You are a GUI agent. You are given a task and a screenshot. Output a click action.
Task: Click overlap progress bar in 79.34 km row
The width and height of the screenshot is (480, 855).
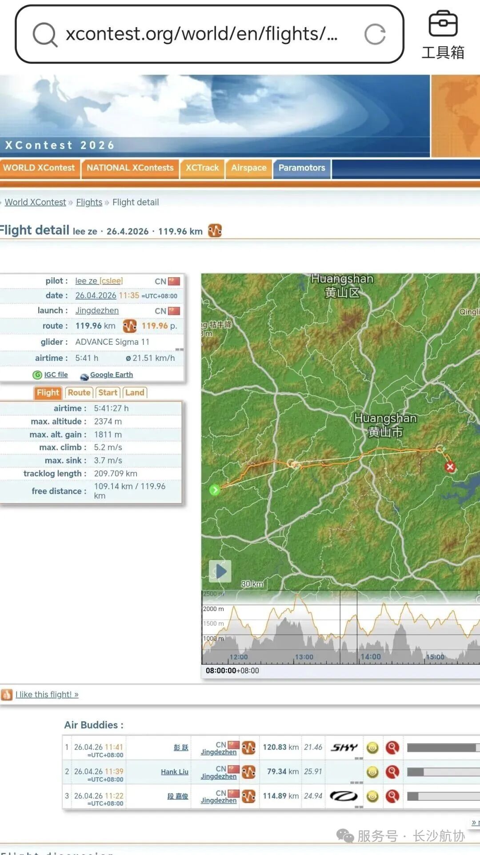[x=443, y=772]
